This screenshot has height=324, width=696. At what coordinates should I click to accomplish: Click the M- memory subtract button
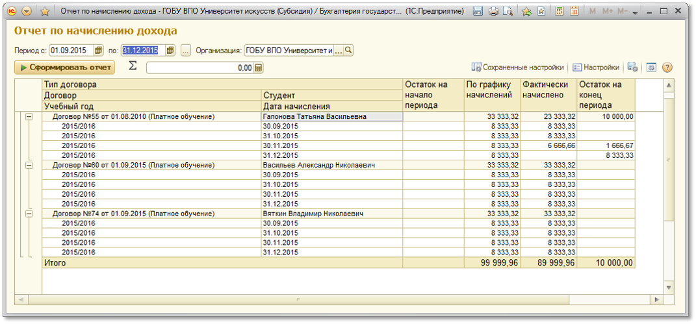pos(623,12)
